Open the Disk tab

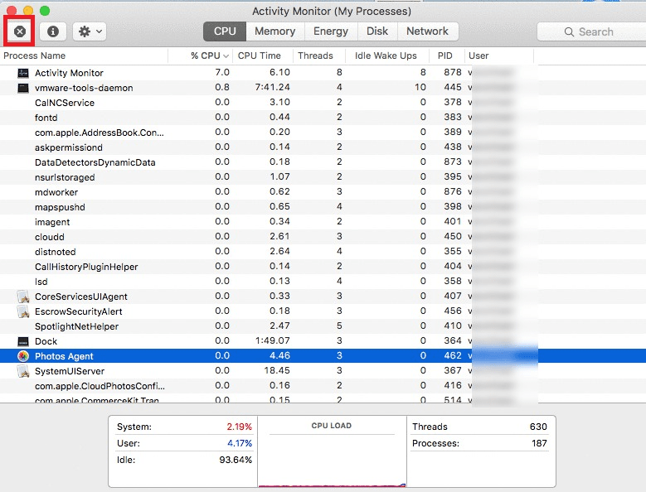pyautogui.click(x=377, y=31)
